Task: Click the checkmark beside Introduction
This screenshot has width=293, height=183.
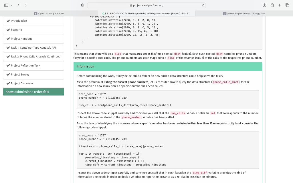Action: (7, 21)
